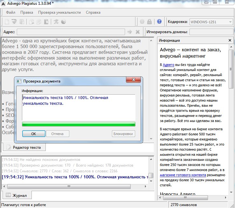The width and height of the screenshot is (235, 208).
Task: Click status text 'Плагиатус готов к работе'
Action: (x=24, y=205)
